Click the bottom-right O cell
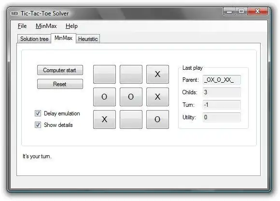 pos(157,119)
